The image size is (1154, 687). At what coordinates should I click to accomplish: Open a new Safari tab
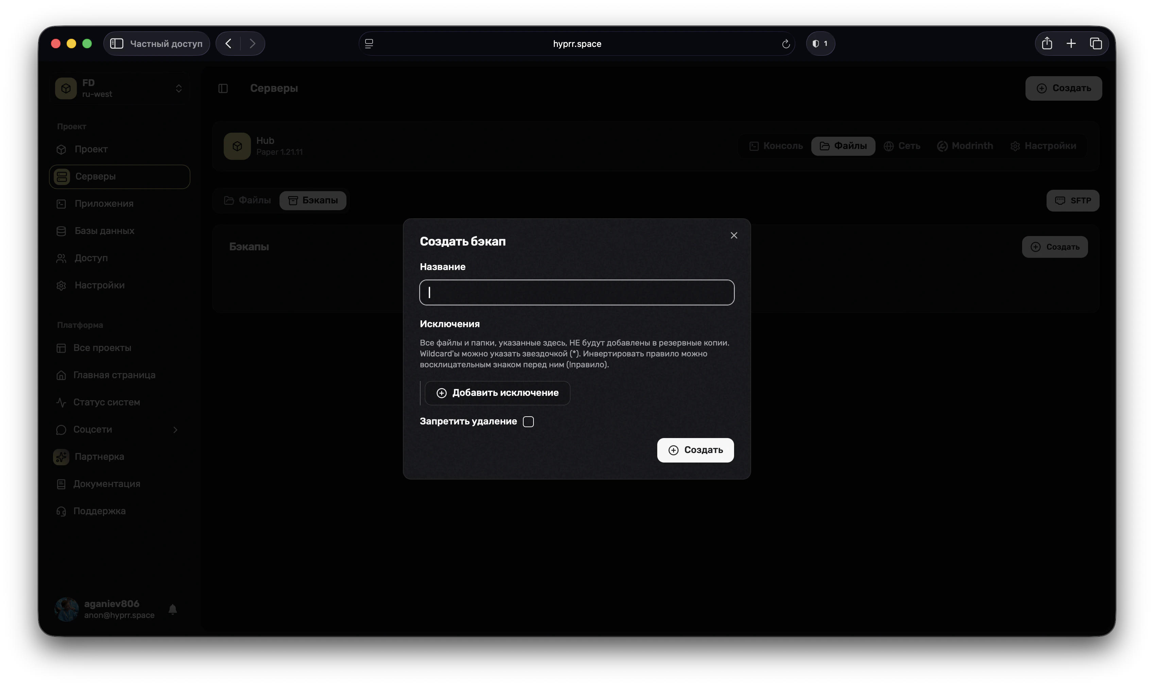[1071, 44]
